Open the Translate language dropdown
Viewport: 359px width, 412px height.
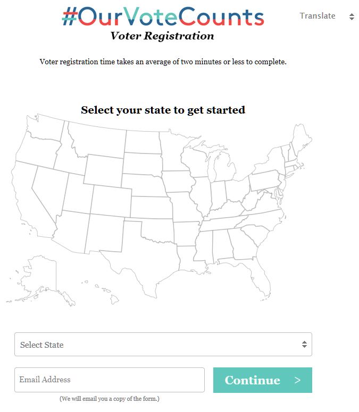327,16
